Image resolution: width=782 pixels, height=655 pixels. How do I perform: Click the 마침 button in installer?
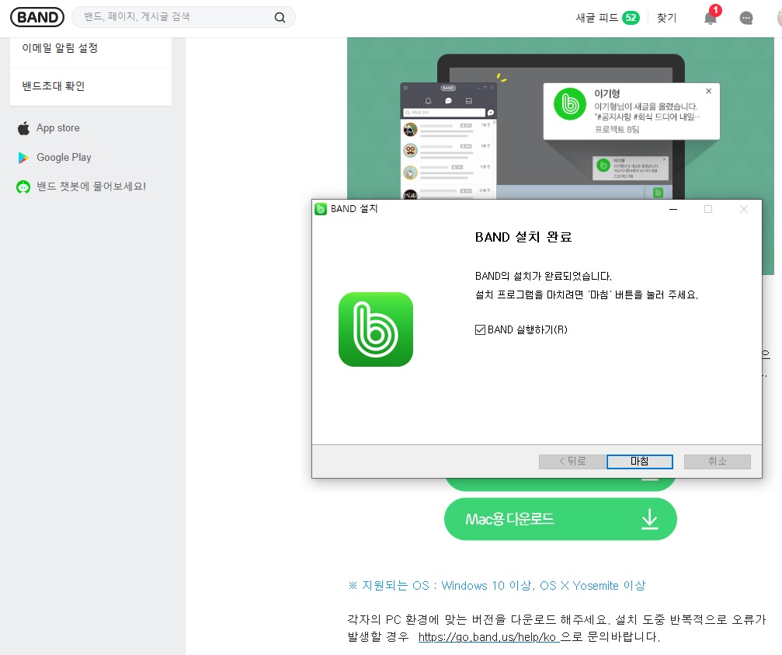click(639, 462)
